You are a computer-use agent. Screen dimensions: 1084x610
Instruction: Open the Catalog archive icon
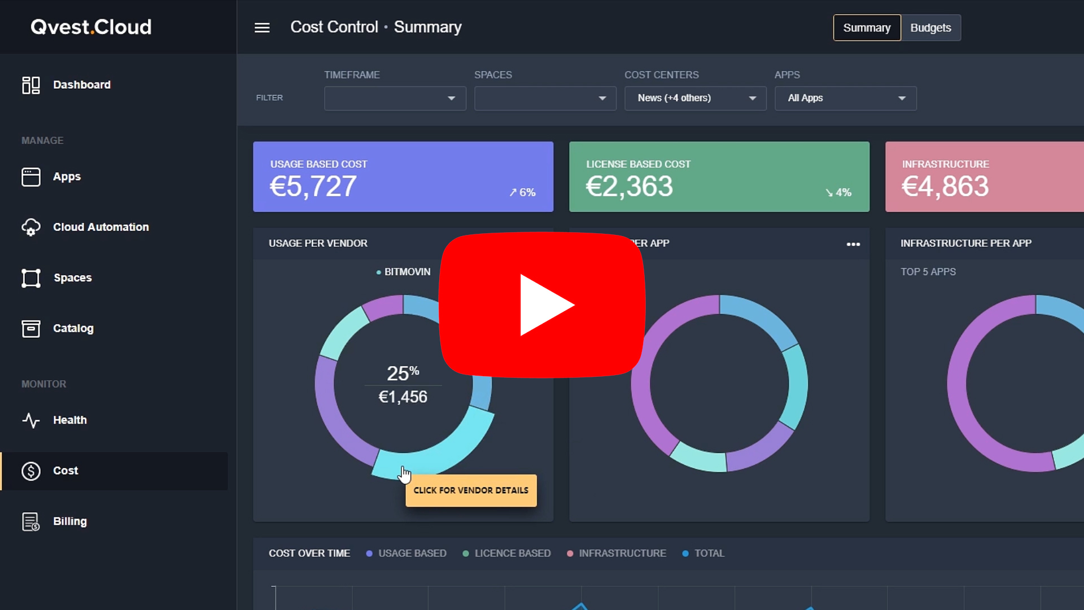click(30, 328)
